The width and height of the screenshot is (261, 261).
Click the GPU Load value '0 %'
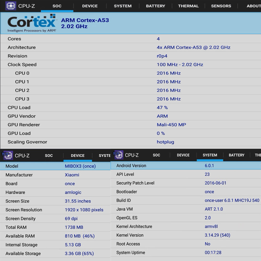(161, 133)
